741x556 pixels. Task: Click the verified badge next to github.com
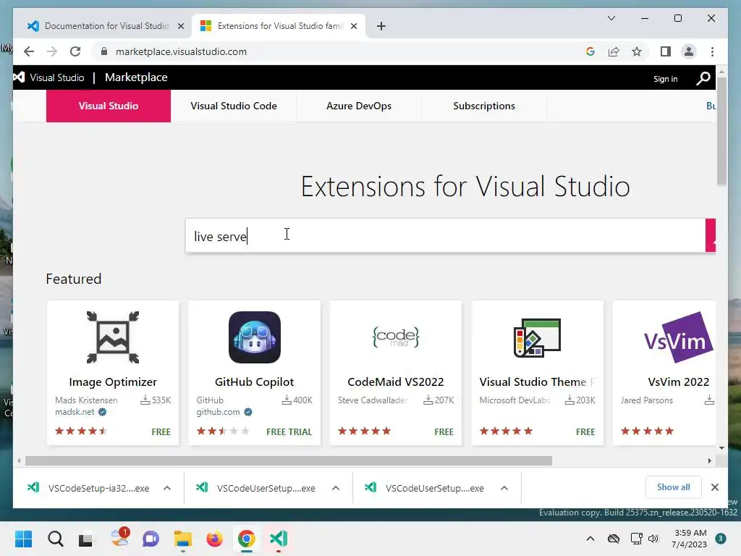point(248,412)
